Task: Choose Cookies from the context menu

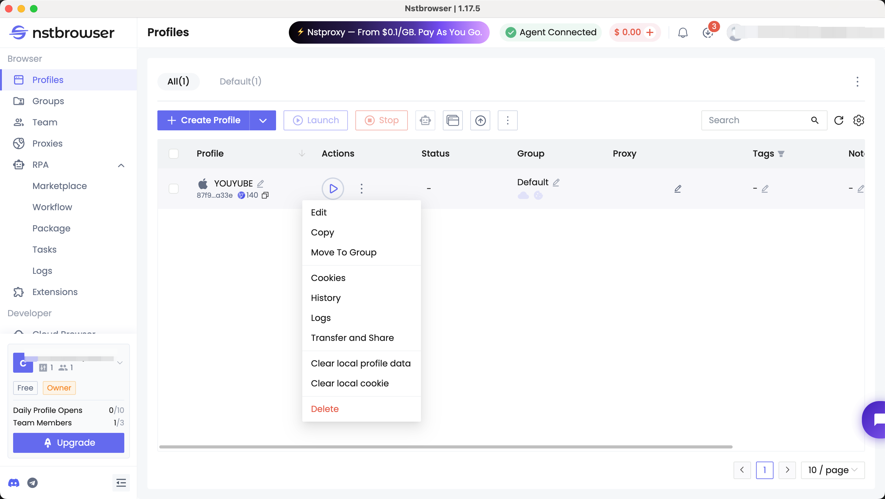Action: tap(328, 278)
